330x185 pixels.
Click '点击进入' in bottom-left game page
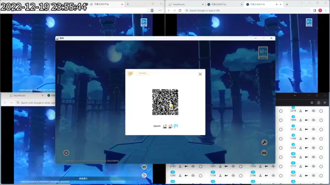83,178
